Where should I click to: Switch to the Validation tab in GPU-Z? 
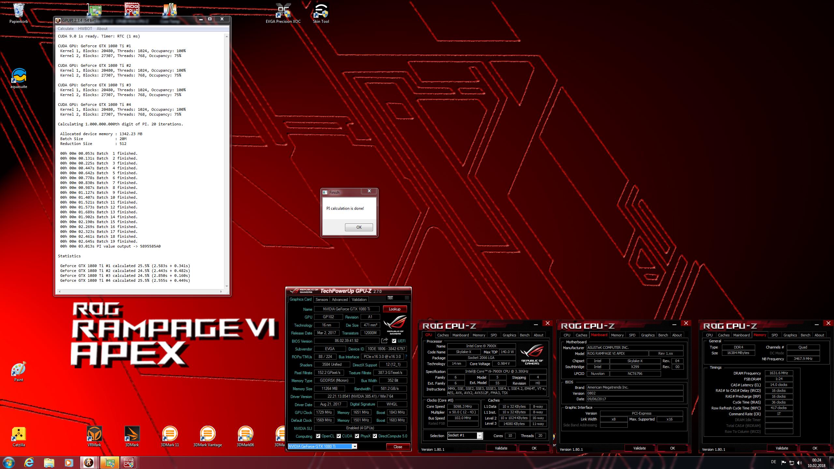359,300
